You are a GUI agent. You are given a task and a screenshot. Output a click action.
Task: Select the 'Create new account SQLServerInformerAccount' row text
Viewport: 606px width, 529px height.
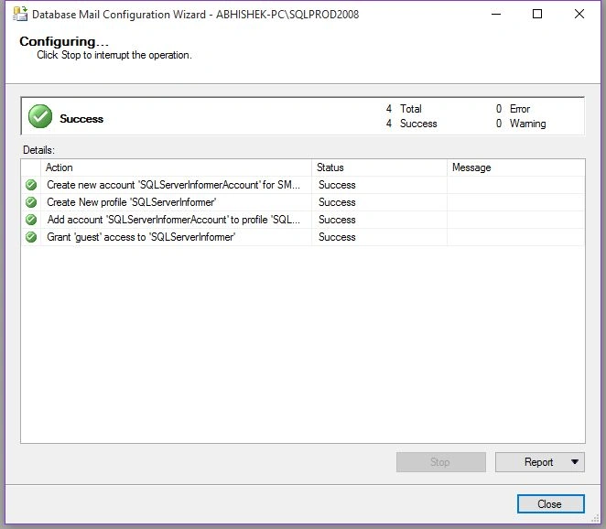coord(173,185)
